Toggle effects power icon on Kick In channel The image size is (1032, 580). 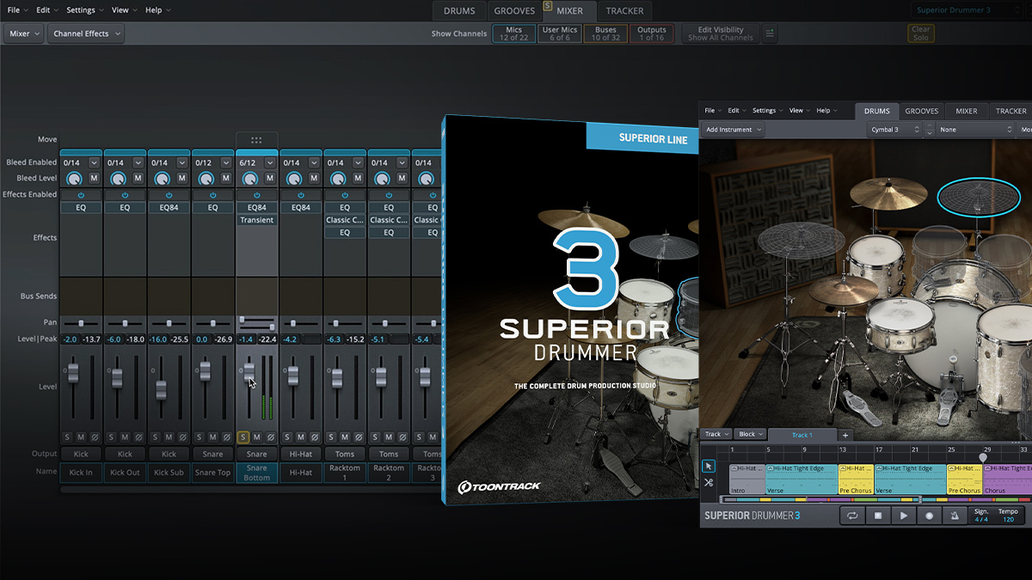[81, 195]
